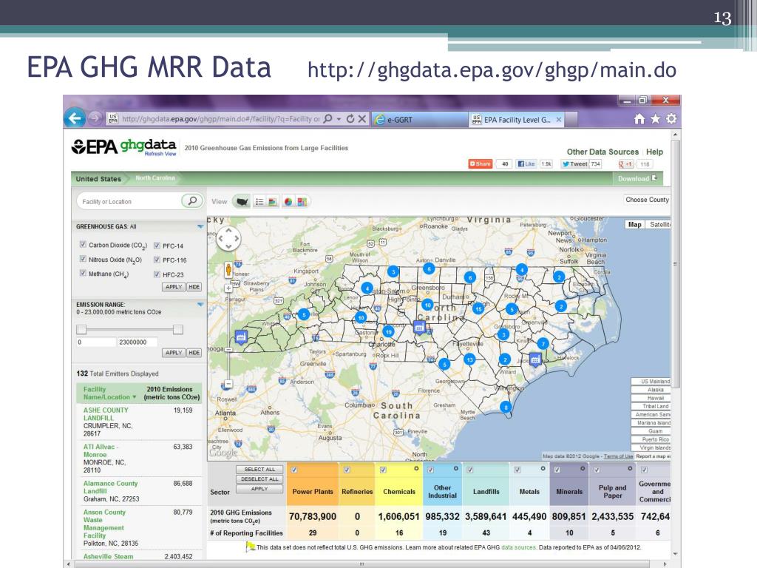Open the browser Tools gear icon
This screenshot has height=568, width=757.
pyautogui.click(x=671, y=119)
